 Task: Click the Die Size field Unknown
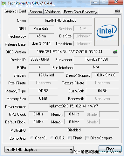(x=83, y=36)
